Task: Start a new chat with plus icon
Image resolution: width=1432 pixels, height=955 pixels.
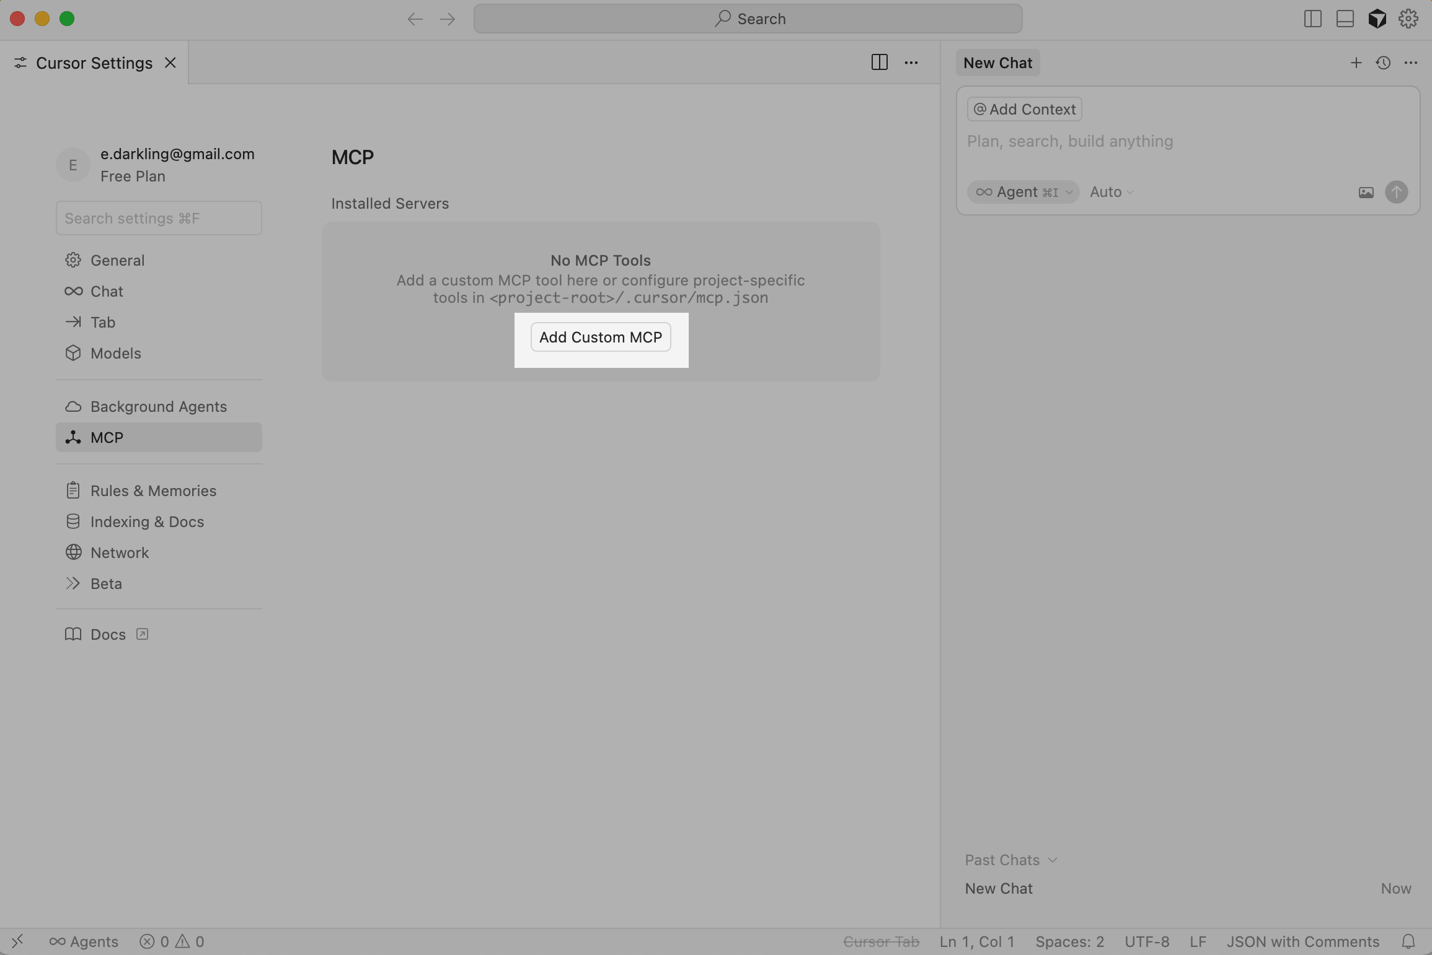Action: point(1356,63)
